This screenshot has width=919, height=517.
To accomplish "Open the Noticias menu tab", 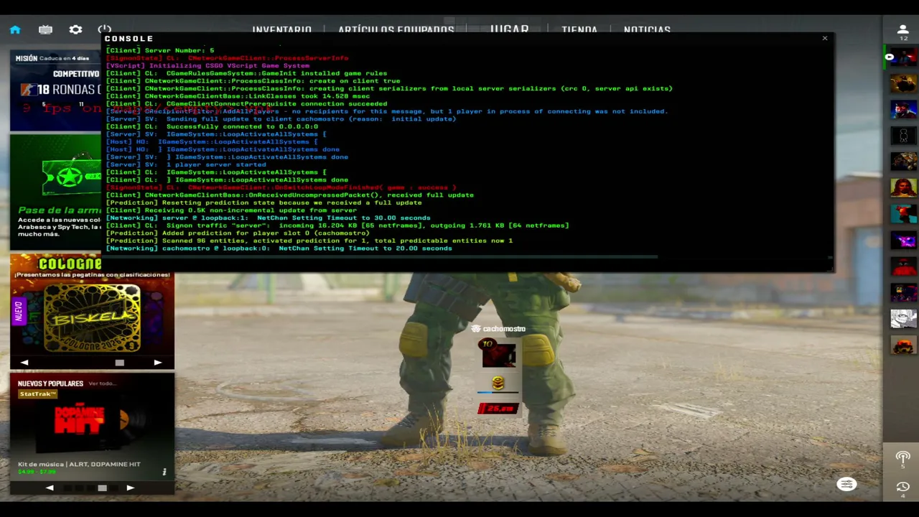I will tap(647, 30).
